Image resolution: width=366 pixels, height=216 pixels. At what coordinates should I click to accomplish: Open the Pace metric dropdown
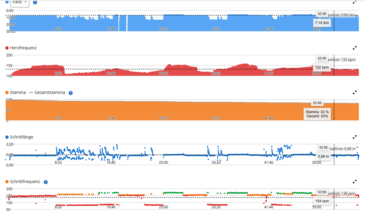click(x=20, y=2)
